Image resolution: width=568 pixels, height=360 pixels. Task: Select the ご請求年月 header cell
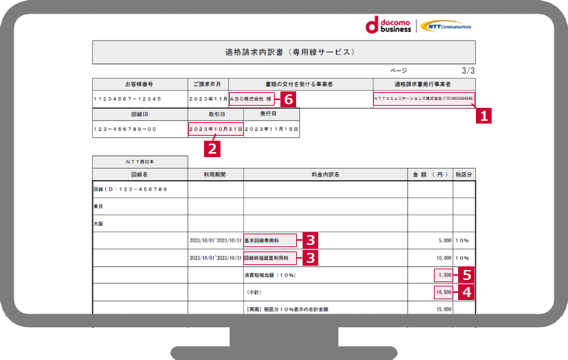pos(208,84)
